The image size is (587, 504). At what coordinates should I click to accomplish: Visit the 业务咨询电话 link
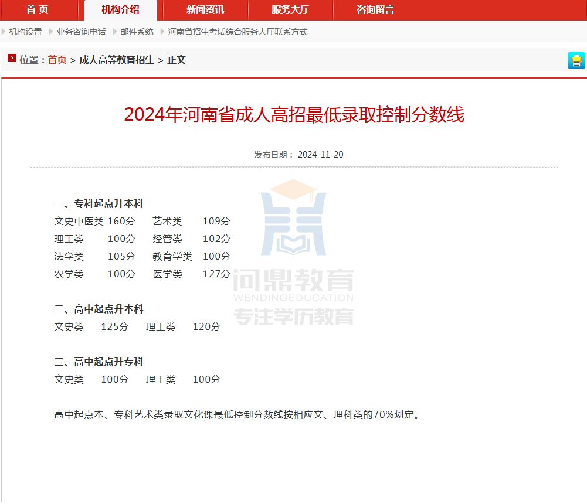(81, 32)
